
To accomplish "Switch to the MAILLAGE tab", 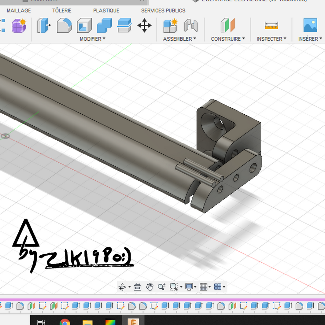I will coord(19,11).
